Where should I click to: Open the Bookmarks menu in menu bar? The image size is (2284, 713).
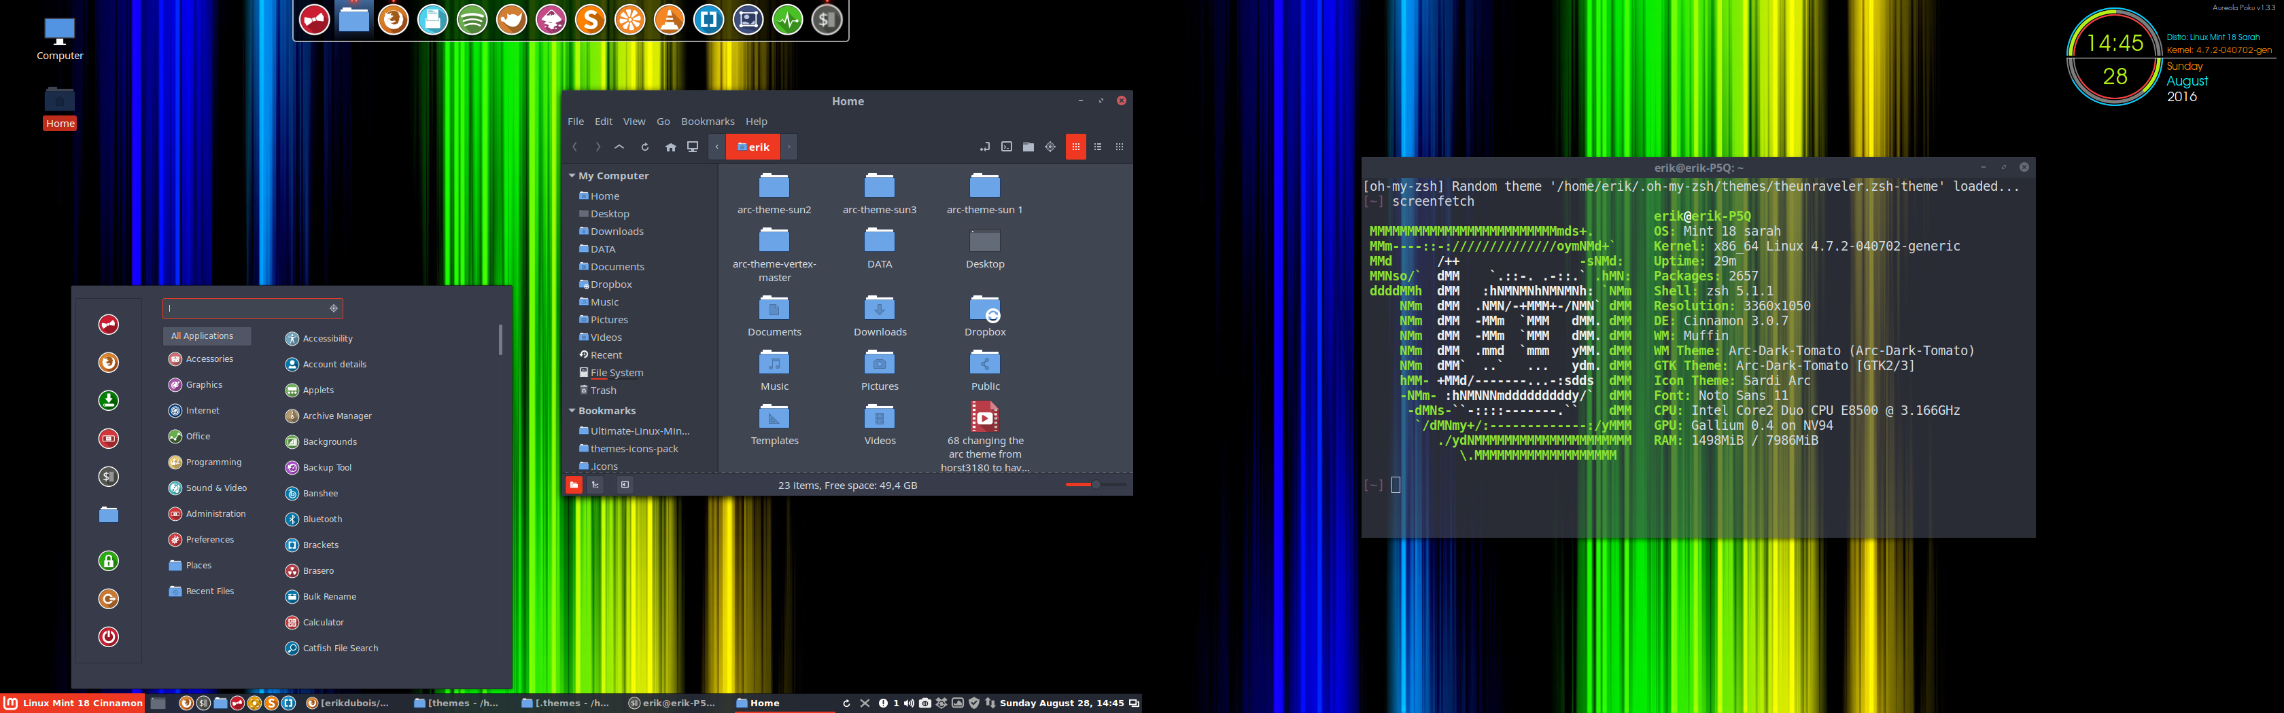point(707,122)
